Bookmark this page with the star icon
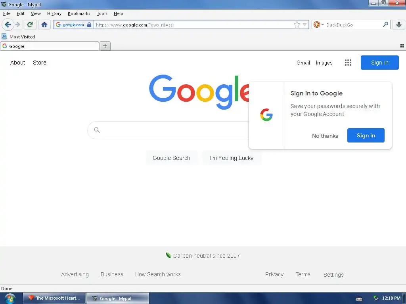The image size is (406, 304). (x=297, y=25)
